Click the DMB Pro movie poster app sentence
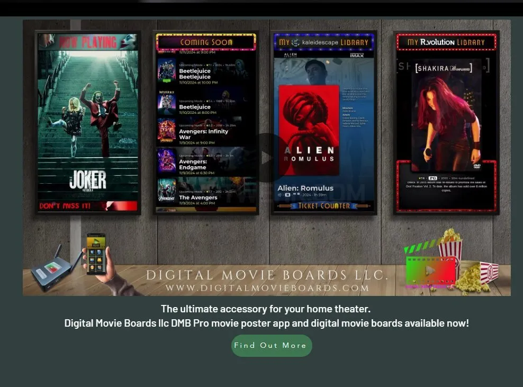Image resolution: width=523 pixels, height=387 pixels. (x=266, y=323)
